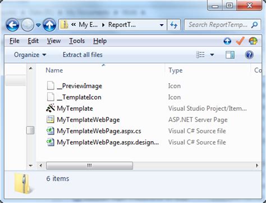266x203 pixels.
Task: Open the File menu
Action: (x=15, y=41)
